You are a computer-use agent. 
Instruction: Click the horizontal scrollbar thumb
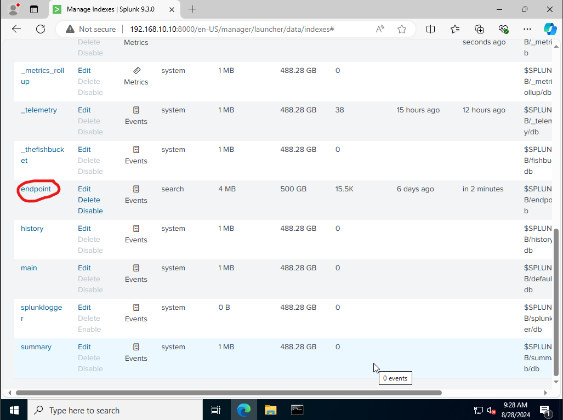click(x=229, y=393)
